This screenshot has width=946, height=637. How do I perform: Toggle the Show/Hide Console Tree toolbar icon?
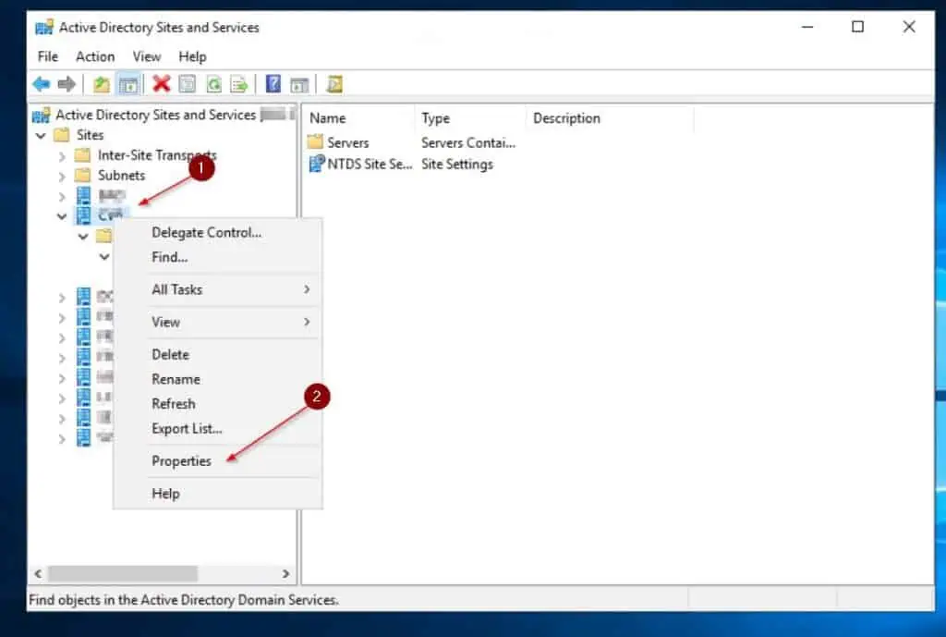[127, 84]
